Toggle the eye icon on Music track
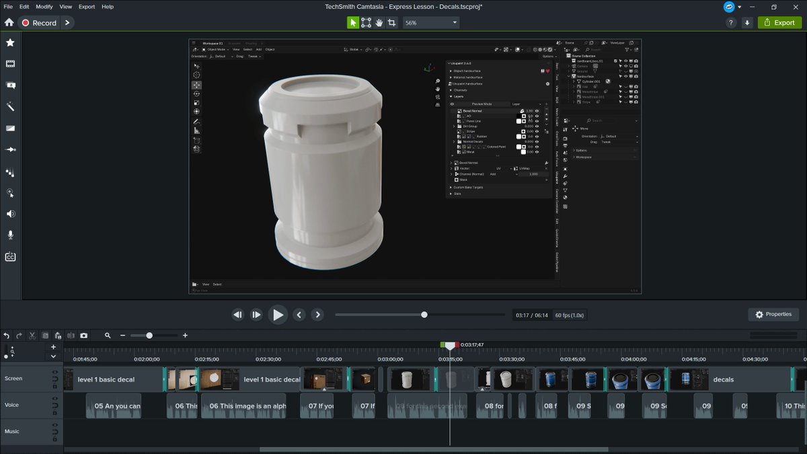Image resolution: width=807 pixels, height=454 pixels. point(55,426)
